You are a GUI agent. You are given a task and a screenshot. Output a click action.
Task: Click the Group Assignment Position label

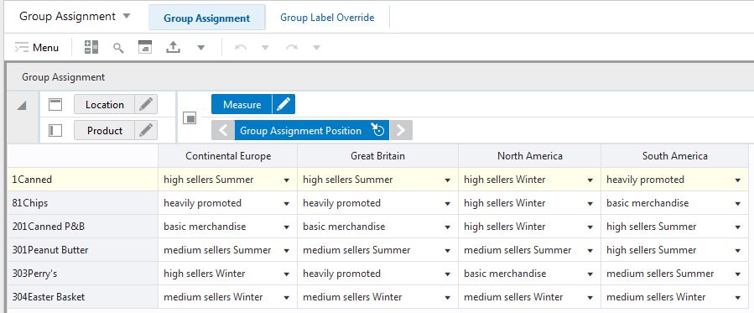pos(300,130)
